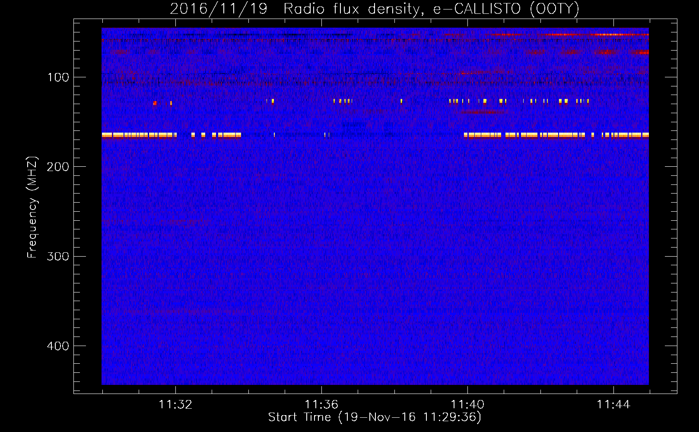Click the plot title '2016/11/19 Radio flux density, e-CALLISTO (OOTY)'
This screenshot has height=432, width=699.
pos(375,9)
